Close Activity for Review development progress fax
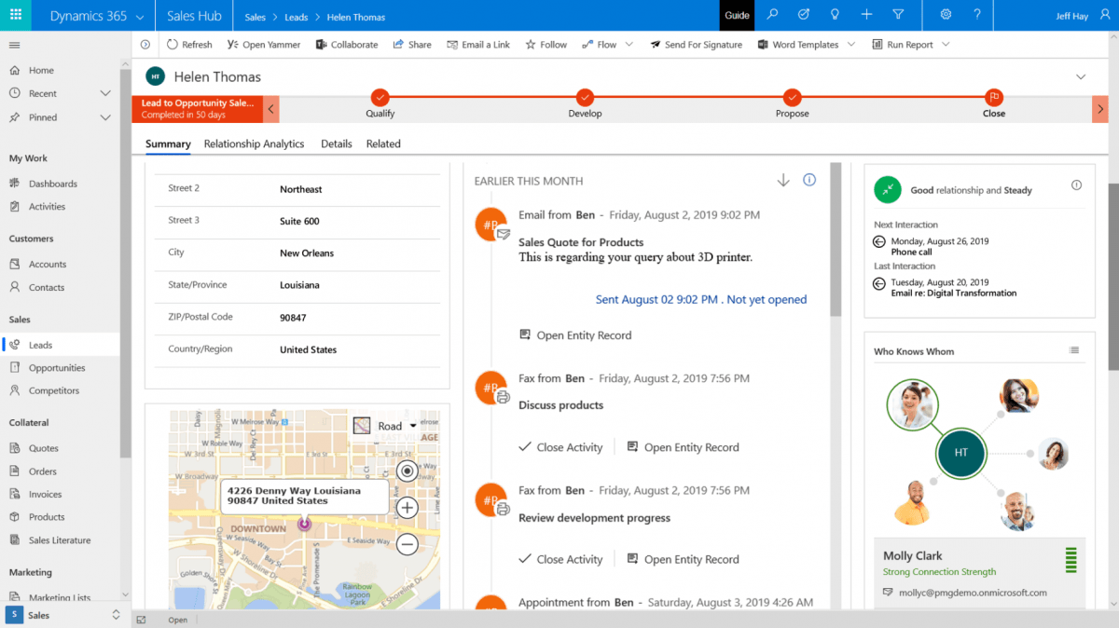1119x628 pixels. click(560, 559)
